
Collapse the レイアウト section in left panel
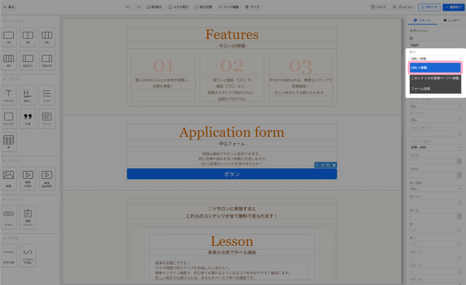click(x=5, y=21)
